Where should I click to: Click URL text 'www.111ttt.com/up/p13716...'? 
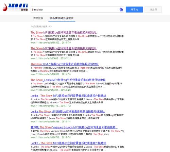pyautogui.click(x=45, y=106)
